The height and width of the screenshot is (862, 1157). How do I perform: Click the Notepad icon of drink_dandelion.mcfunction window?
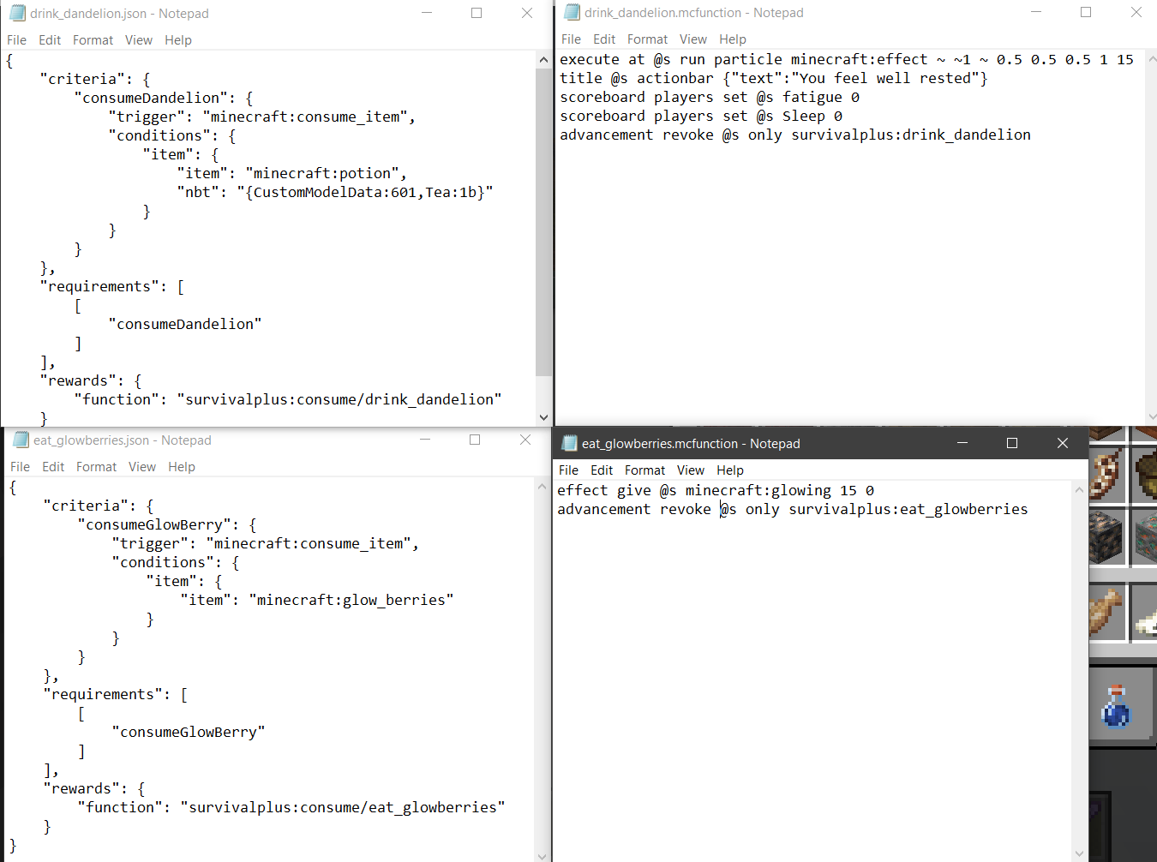[x=572, y=12]
